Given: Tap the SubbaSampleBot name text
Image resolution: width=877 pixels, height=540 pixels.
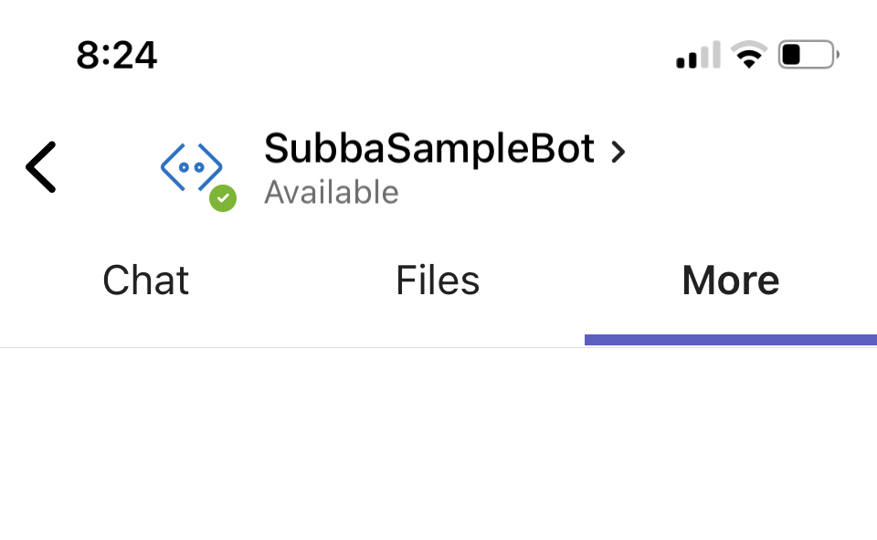Looking at the screenshot, I should point(428,149).
